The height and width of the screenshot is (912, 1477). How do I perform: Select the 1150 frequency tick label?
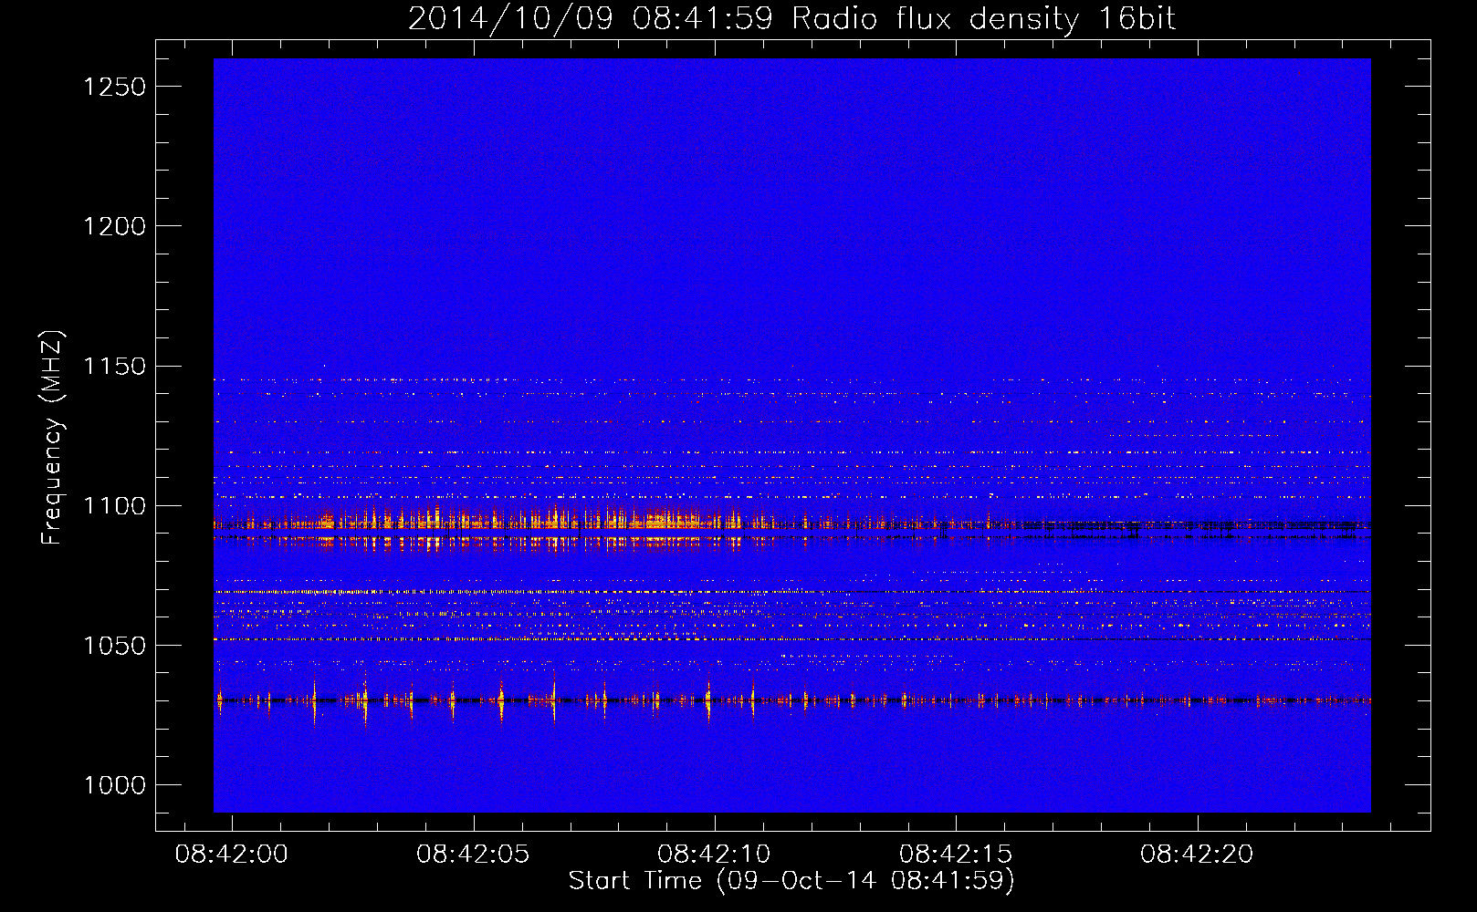click(x=114, y=367)
